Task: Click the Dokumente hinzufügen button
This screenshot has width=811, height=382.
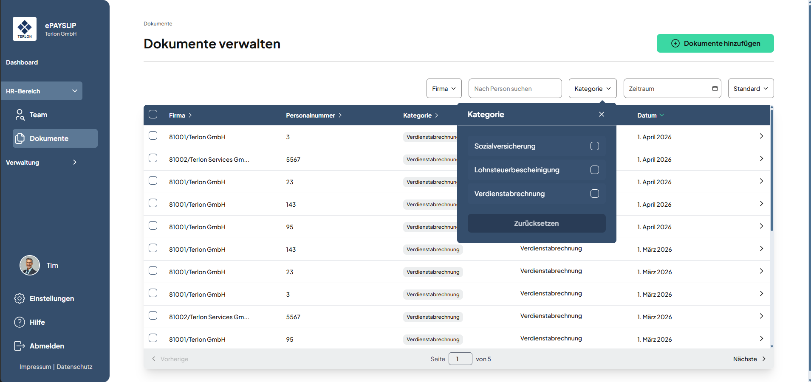Action: coord(715,43)
